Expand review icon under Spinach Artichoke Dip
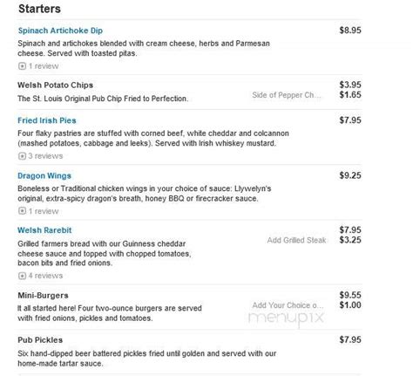The image size is (413, 376). (x=22, y=66)
